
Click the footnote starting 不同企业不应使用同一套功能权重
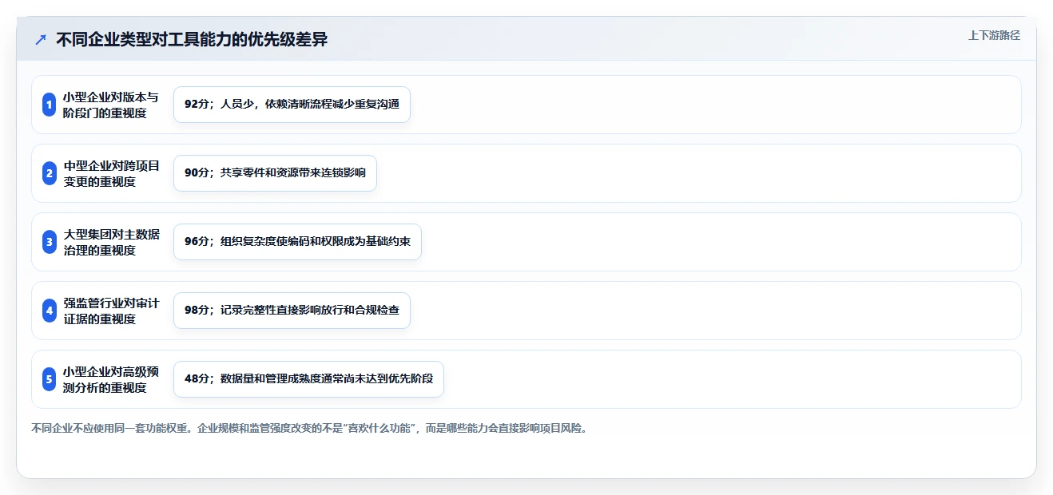pos(311,429)
